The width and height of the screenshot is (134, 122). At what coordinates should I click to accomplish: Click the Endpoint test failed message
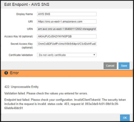(65, 104)
